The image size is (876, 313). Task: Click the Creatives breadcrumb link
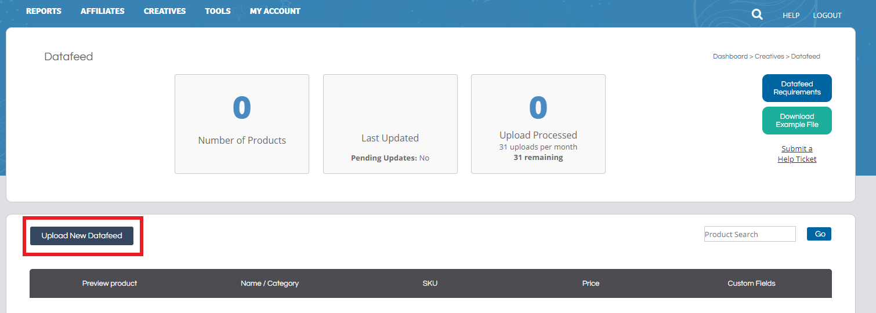coord(769,57)
